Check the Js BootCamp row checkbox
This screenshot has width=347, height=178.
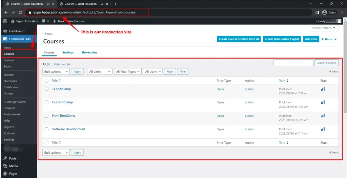46,89
